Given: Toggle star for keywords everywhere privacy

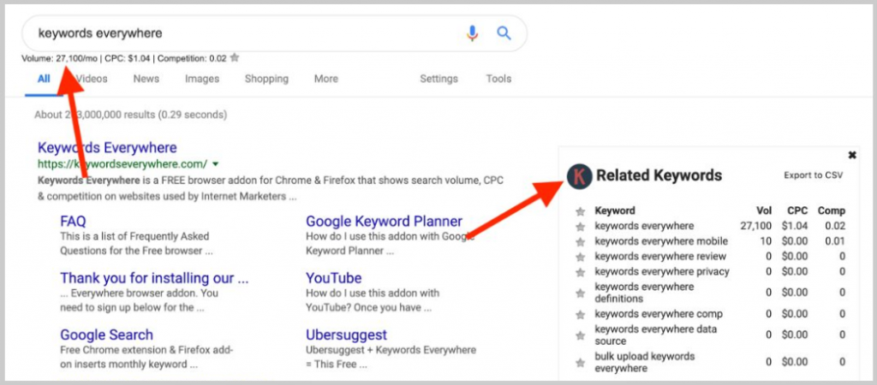Looking at the screenshot, I should (x=581, y=272).
